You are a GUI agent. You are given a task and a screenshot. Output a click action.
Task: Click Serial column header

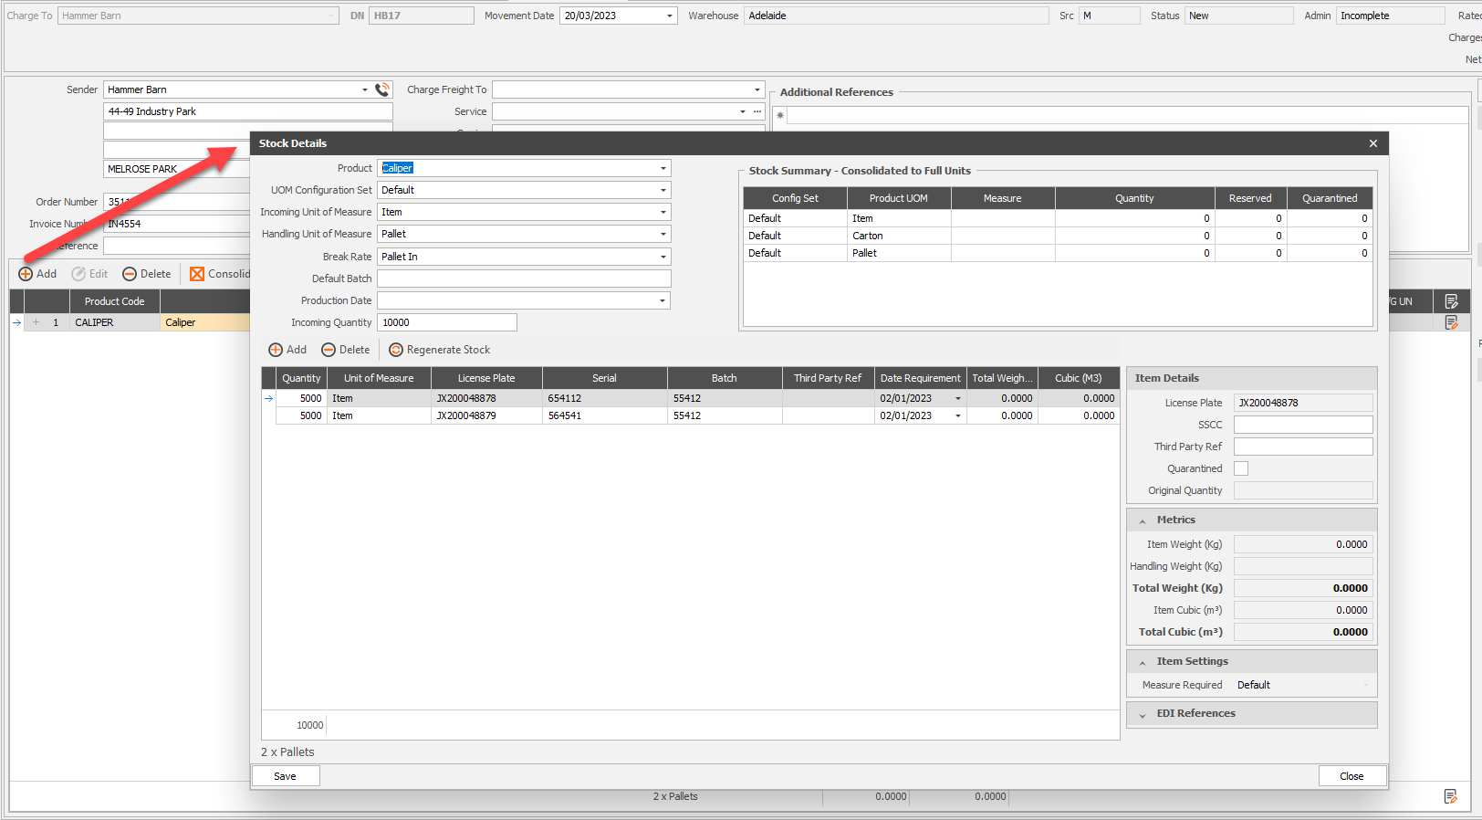click(x=604, y=378)
